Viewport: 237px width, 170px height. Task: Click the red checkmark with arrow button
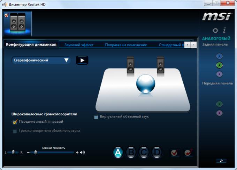(189, 153)
